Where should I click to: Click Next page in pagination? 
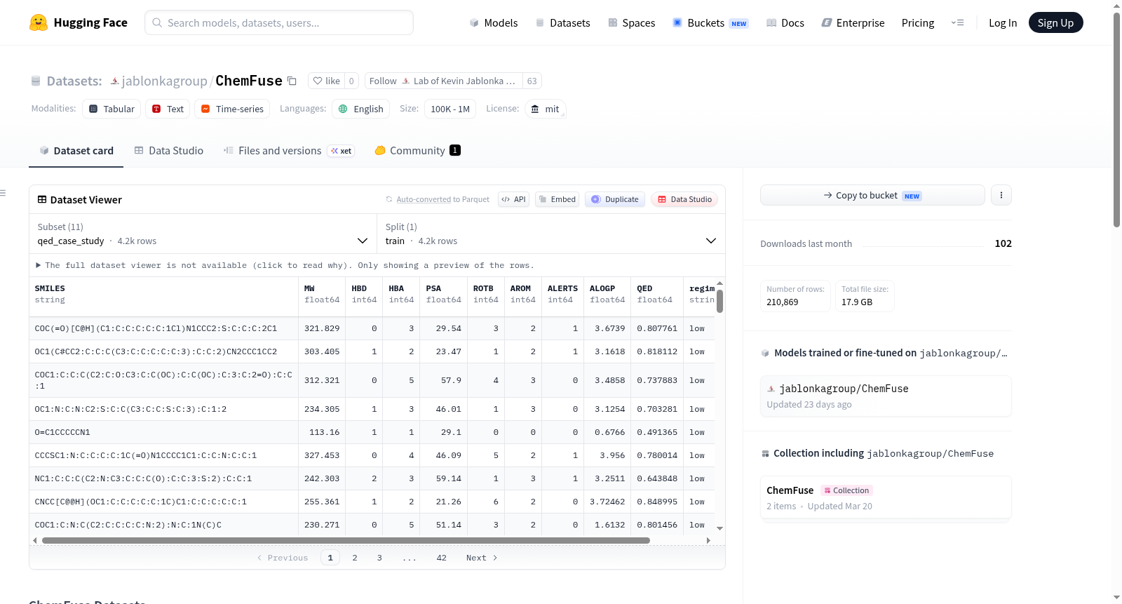[x=482, y=558]
